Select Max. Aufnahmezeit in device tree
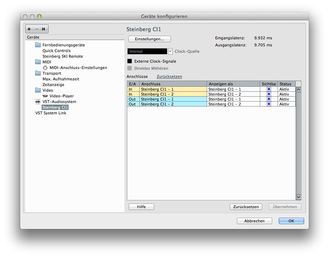Viewport: 329px width, 257px height. click(61, 79)
